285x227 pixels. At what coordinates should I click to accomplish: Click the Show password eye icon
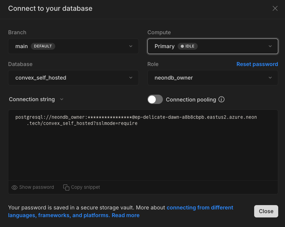[x=14, y=187]
